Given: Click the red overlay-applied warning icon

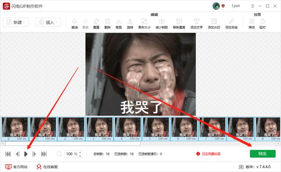Looking at the screenshot, I should tap(198, 154).
